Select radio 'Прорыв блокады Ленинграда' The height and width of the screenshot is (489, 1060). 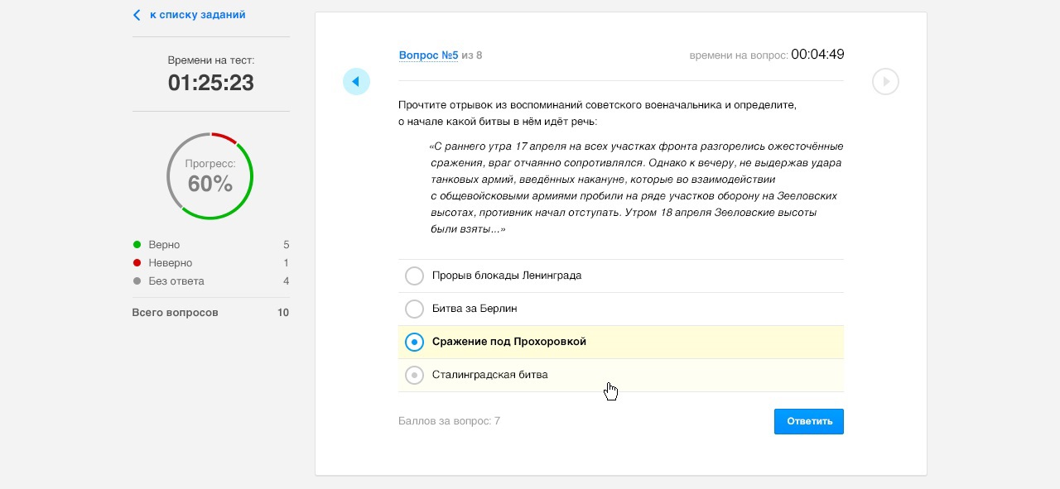click(414, 276)
